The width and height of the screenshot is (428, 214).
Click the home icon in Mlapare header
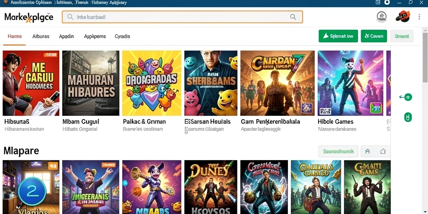(383, 151)
